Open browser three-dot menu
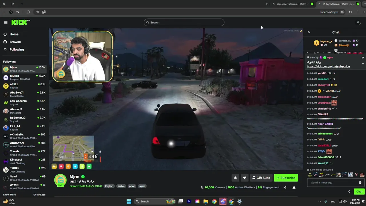Viewport: 366px width, 206px height. [x=4, y=12]
